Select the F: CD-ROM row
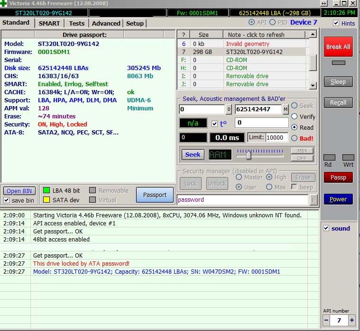Image resolution: width=360 pixels, height=331 pixels. coord(241,60)
